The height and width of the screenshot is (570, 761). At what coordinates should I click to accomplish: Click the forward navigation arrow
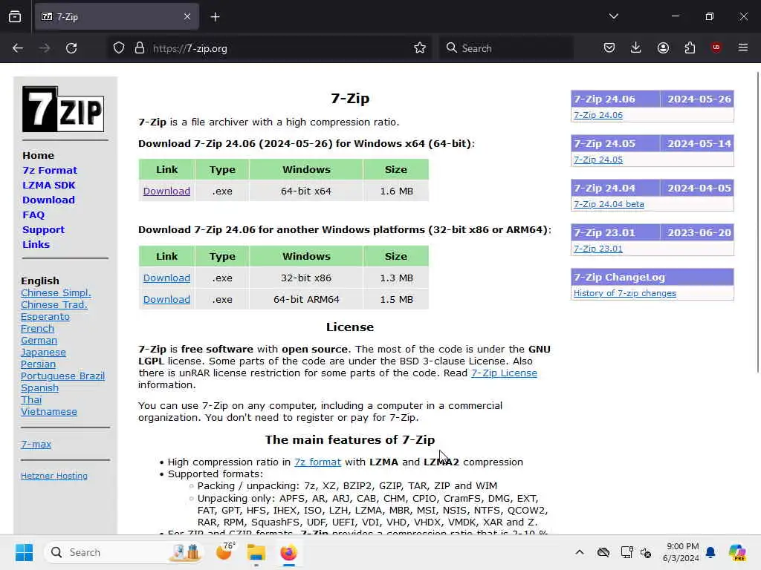click(45, 48)
